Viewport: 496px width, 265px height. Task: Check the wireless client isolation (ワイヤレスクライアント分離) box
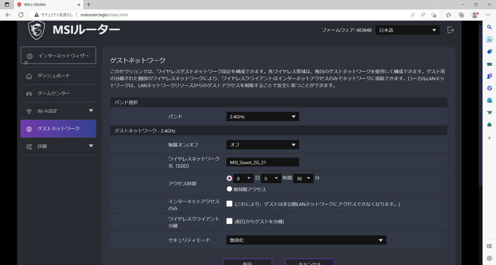pos(229,221)
